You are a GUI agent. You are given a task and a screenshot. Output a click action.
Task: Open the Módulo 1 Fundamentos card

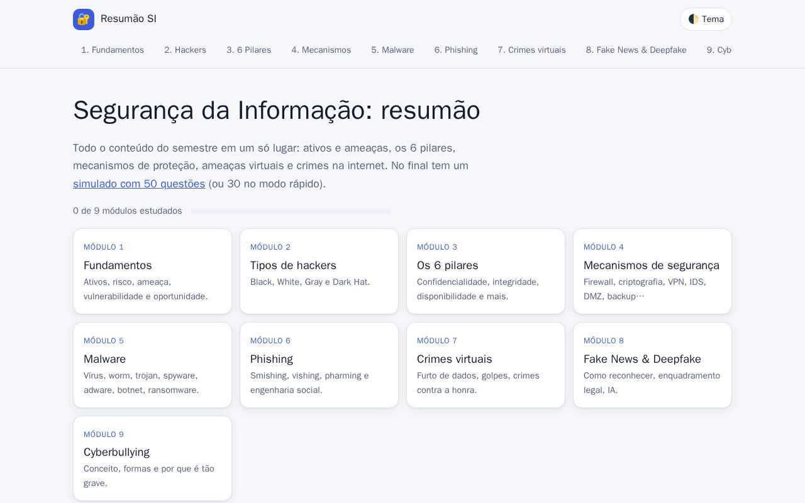[152, 271]
